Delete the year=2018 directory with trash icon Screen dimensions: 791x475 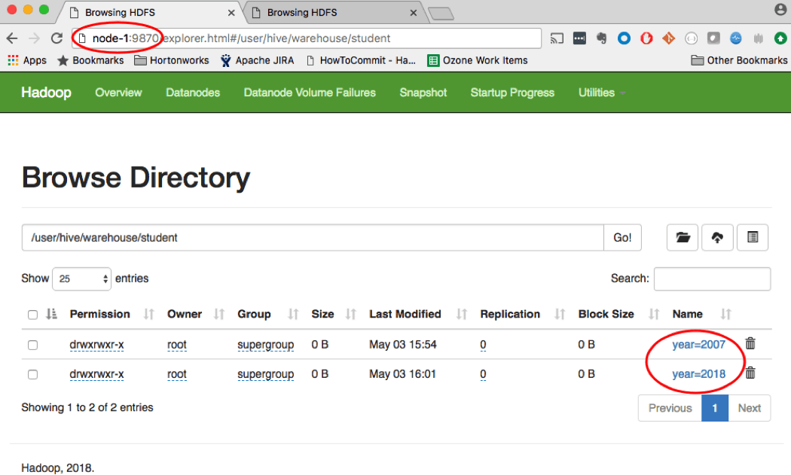tap(750, 373)
